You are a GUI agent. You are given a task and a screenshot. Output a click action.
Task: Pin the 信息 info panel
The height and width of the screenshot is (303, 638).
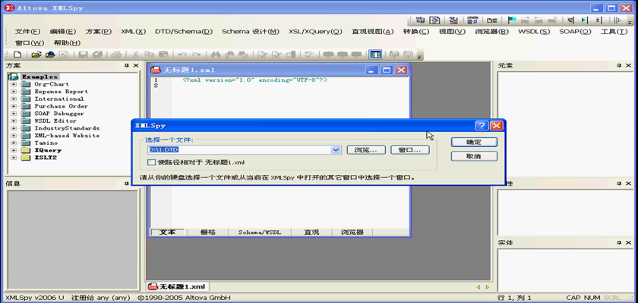pos(127,183)
